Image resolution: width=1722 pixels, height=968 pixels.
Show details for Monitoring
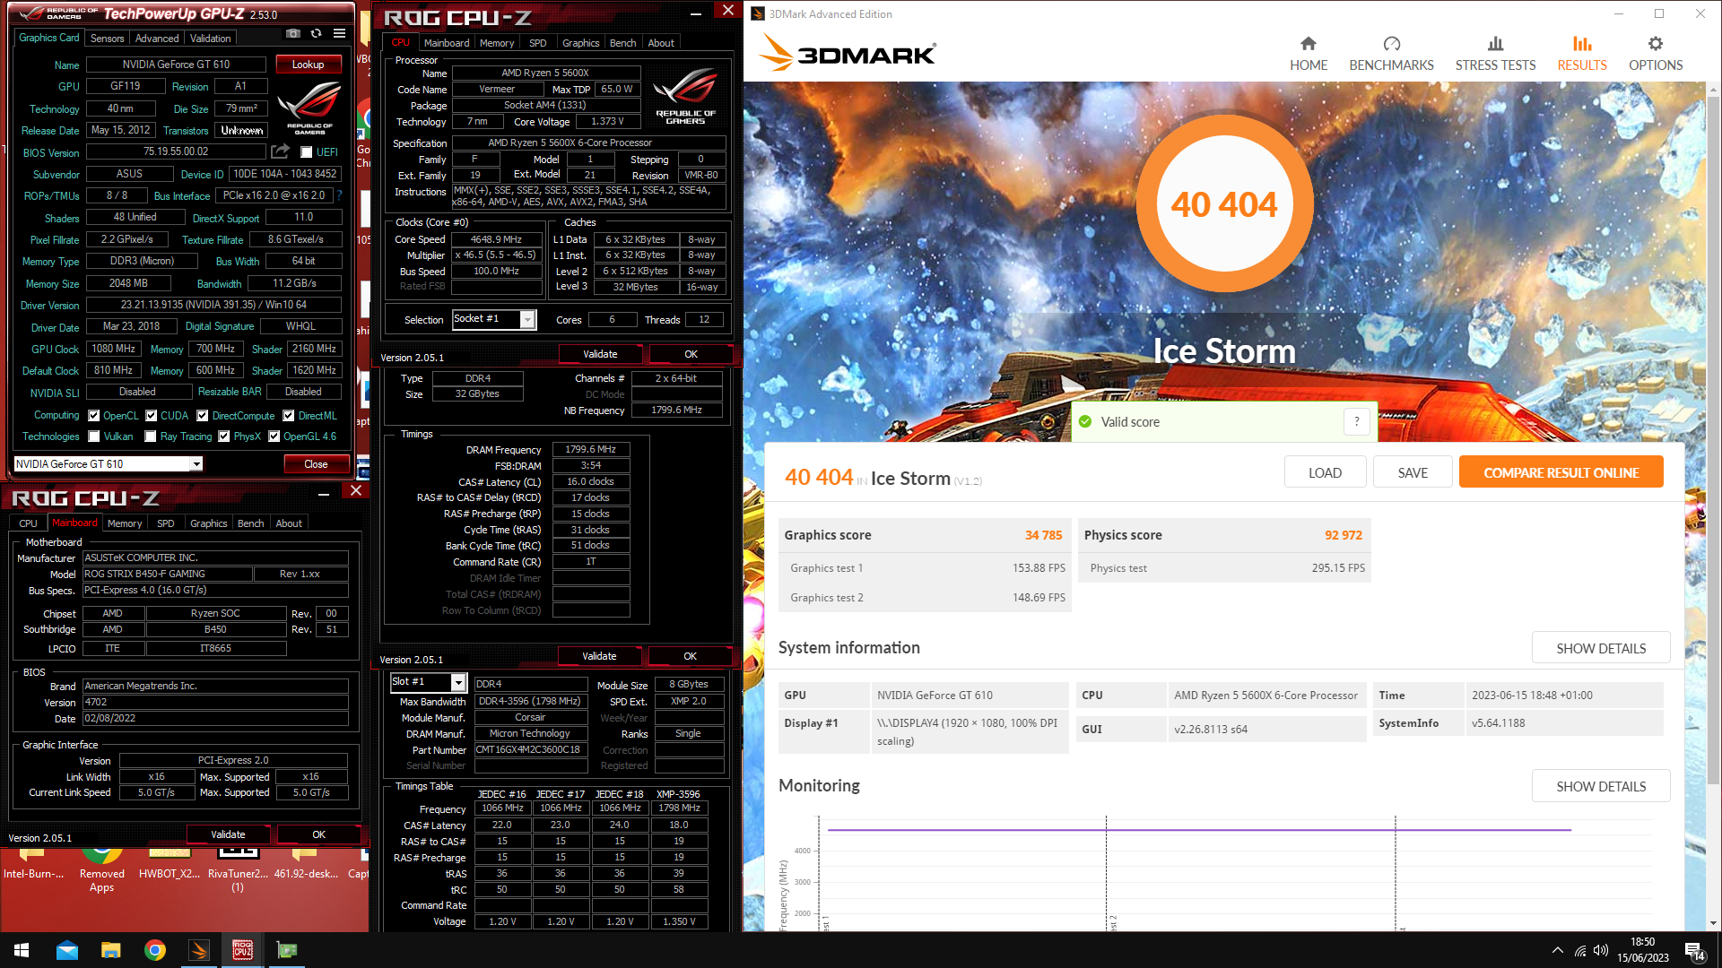1601,786
